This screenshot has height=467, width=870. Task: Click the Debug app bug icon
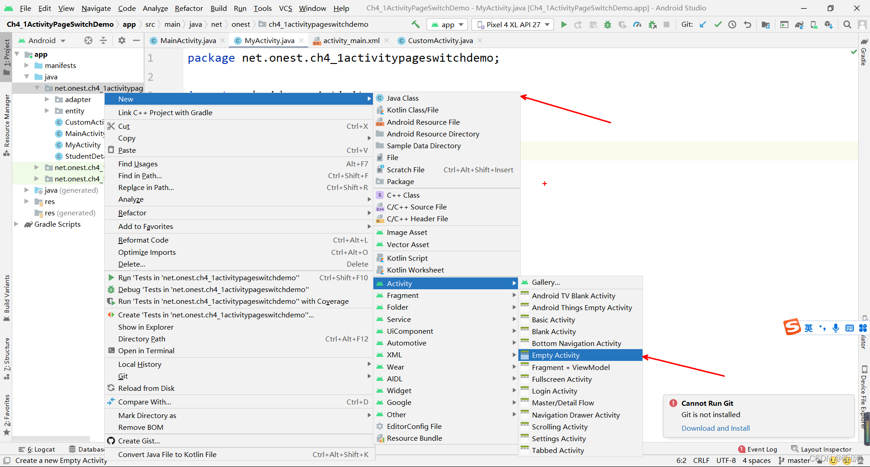pos(608,24)
